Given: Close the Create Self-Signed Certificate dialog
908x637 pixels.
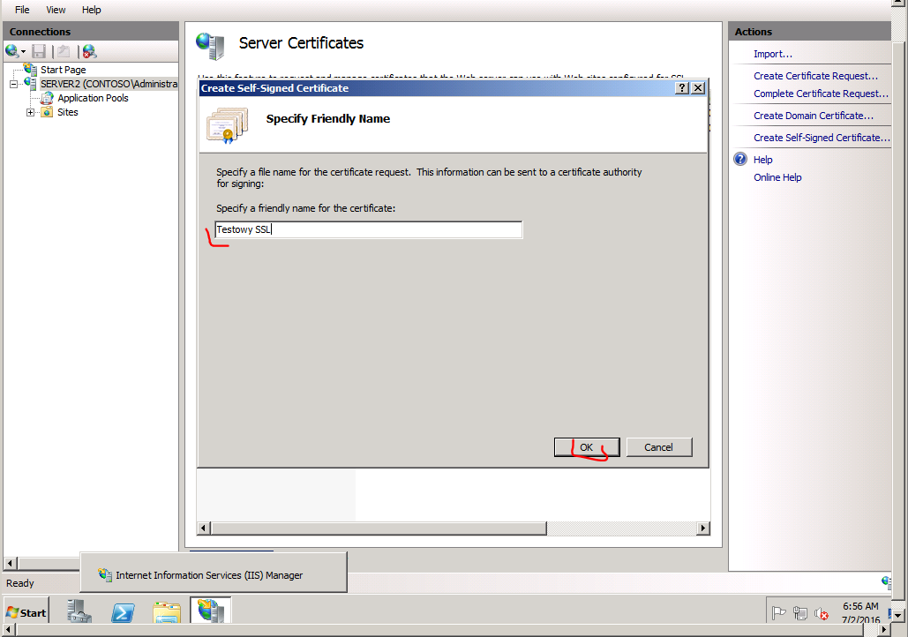Looking at the screenshot, I should pyautogui.click(x=698, y=88).
